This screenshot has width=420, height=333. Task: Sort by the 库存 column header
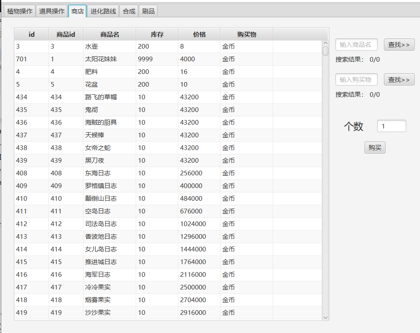157,34
